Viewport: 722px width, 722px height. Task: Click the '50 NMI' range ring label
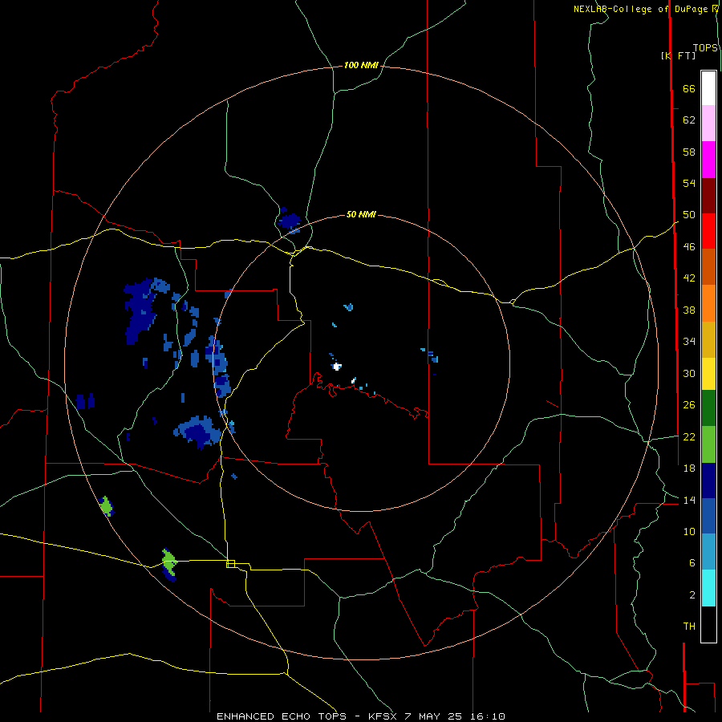(361, 214)
